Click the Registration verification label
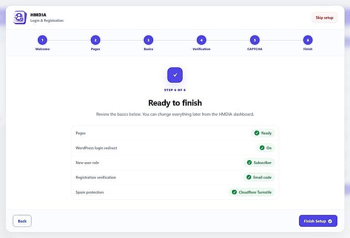The image size is (350, 238). pos(96,177)
